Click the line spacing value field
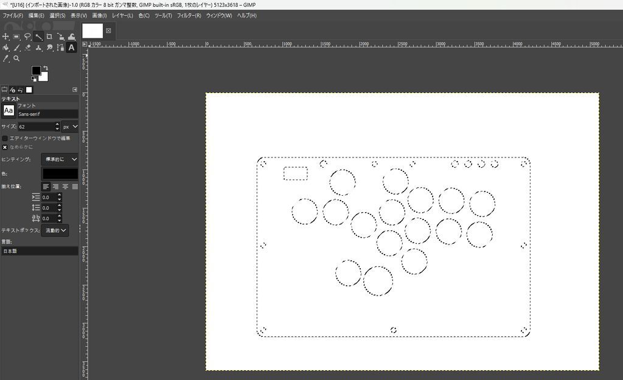This screenshot has width=623, height=380. pos(49,208)
